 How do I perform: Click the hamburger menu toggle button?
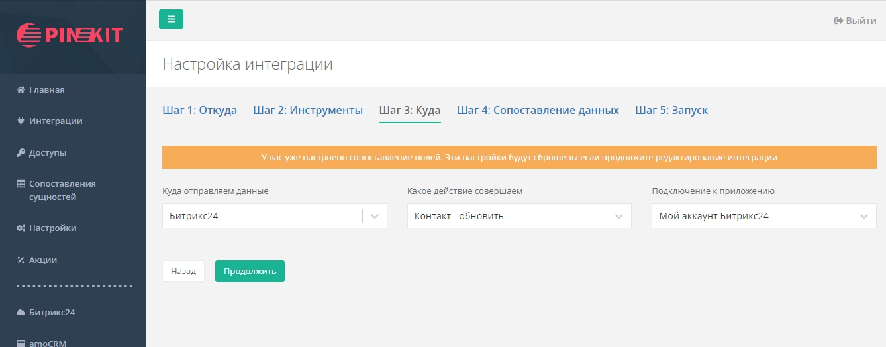171,19
